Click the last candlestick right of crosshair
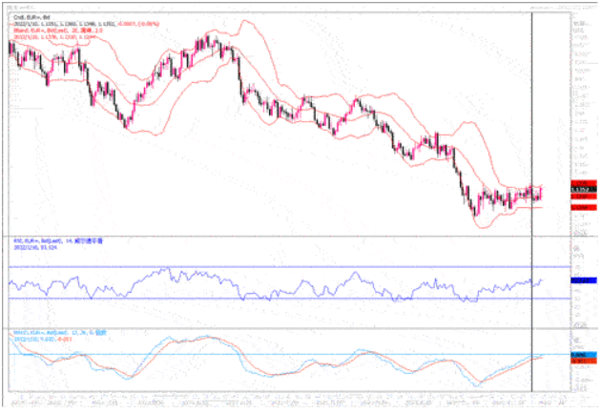Image resolution: width=601 pixels, height=414 pixels. click(540, 195)
